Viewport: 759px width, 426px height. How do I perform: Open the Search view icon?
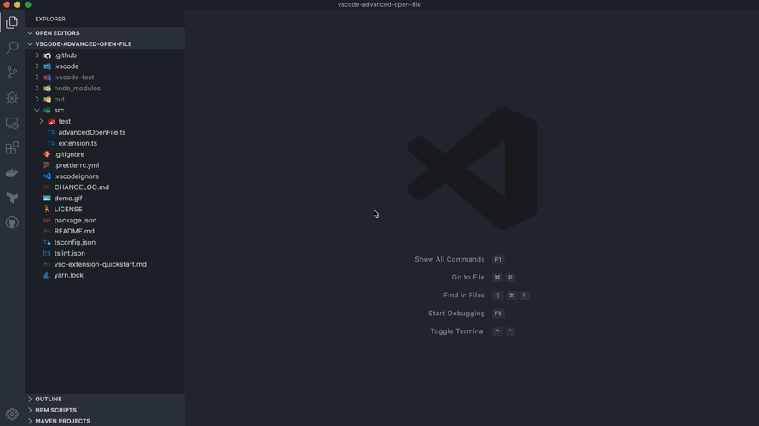coord(12,48)
